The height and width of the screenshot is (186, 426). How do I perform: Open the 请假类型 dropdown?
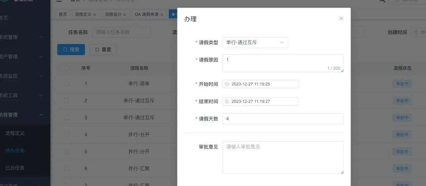point(255,43)
